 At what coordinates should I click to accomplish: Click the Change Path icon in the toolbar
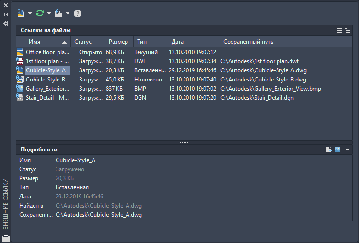click(x=58, y=13)
